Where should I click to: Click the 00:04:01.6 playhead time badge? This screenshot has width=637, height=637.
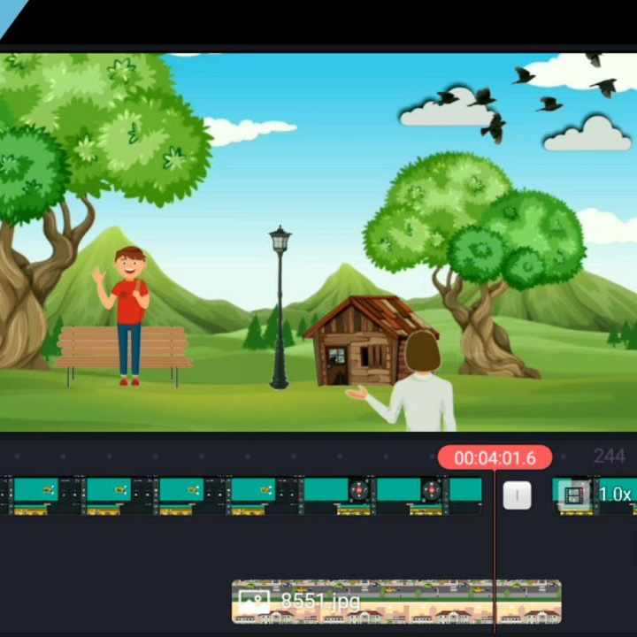pyautogui.click(x=495, y=458)
